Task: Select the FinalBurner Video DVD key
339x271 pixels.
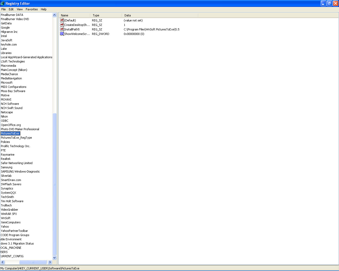Action: pyautogui.click(x=15, y=19)
